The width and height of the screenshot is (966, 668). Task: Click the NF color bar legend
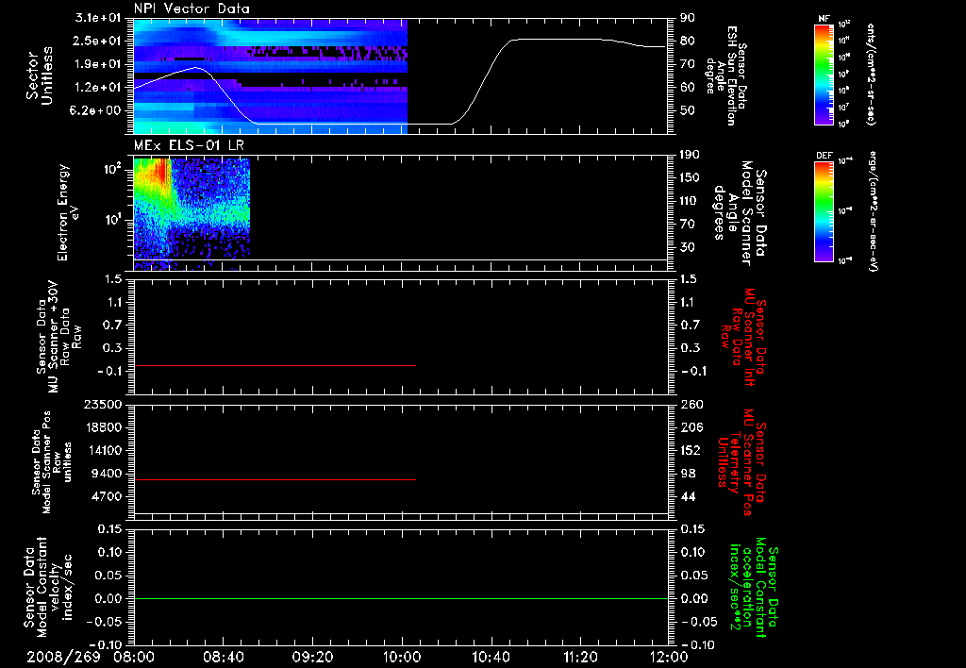tap(824, 74)
